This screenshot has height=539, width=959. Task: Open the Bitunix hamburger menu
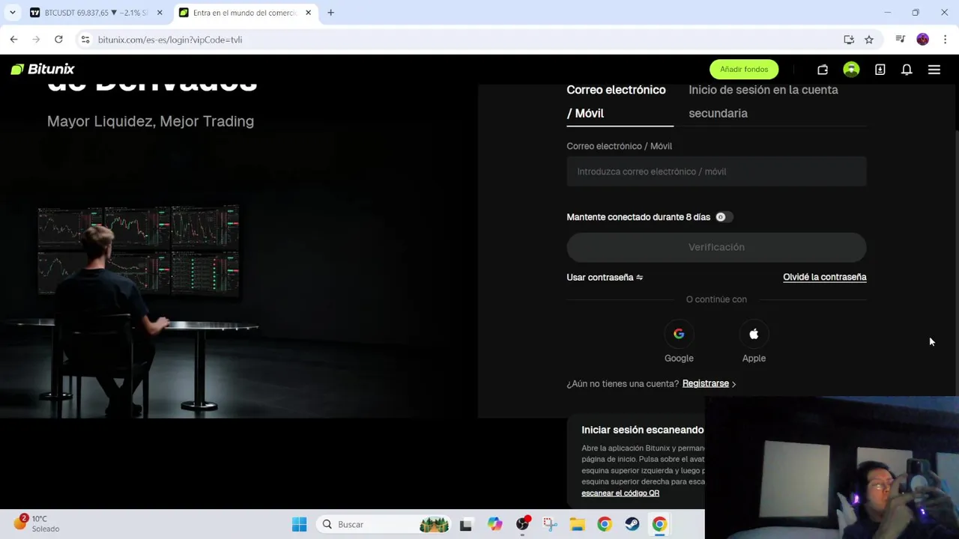pos(934,70)
